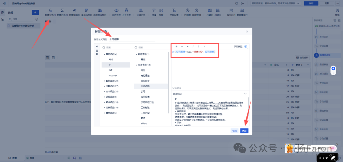Image resolution: width=343 pixels, height=162 pixels.
Task: Click the 获取时间 toolbar icon
Action: pos(197,10)
